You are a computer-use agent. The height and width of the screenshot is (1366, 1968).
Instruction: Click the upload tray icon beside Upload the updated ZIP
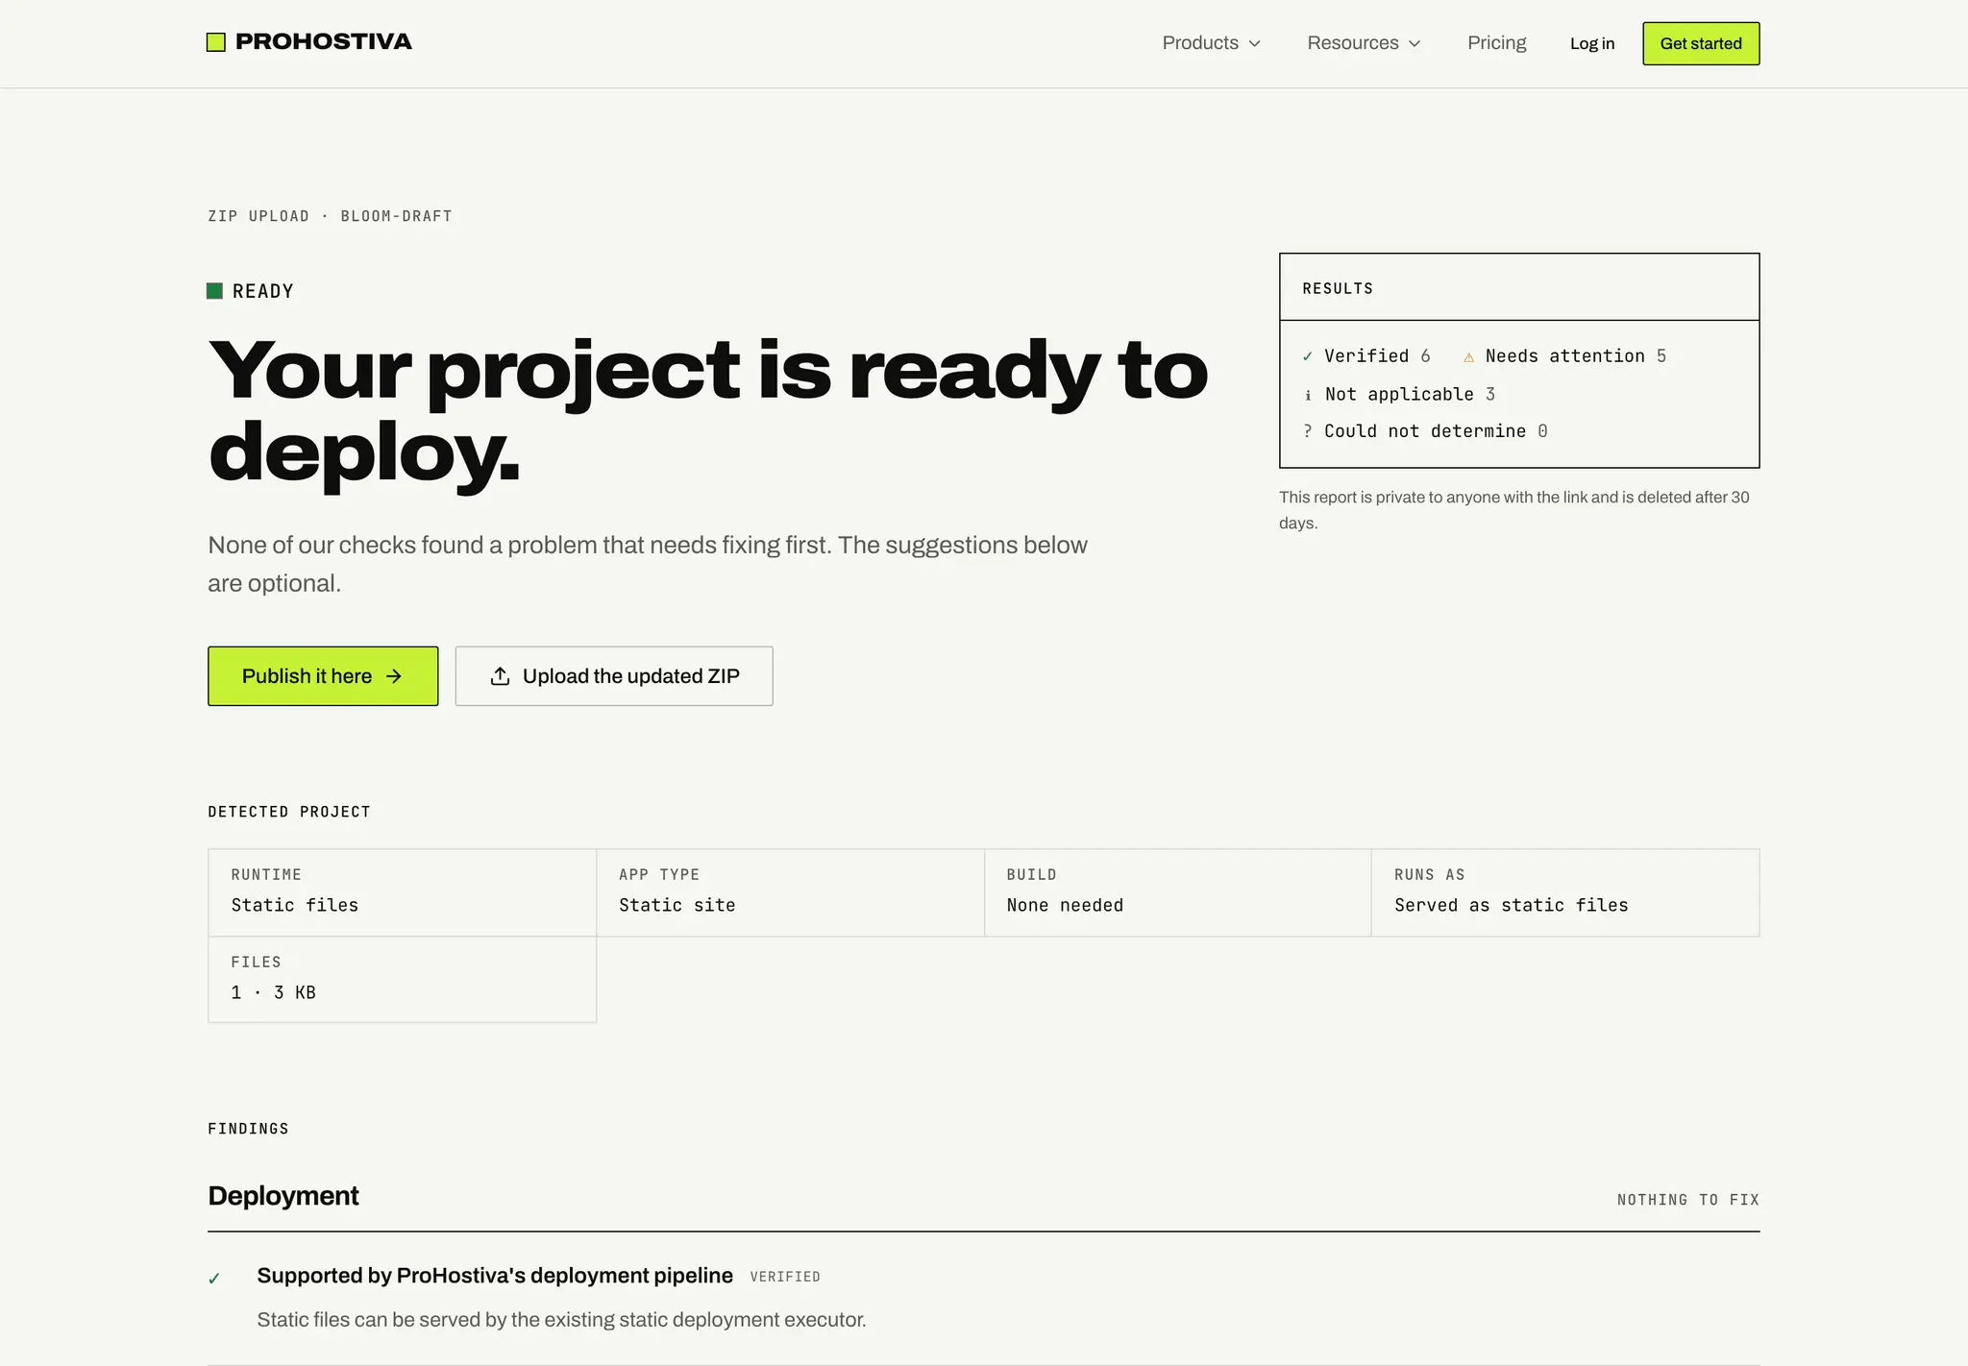click(x=500, y=676)
